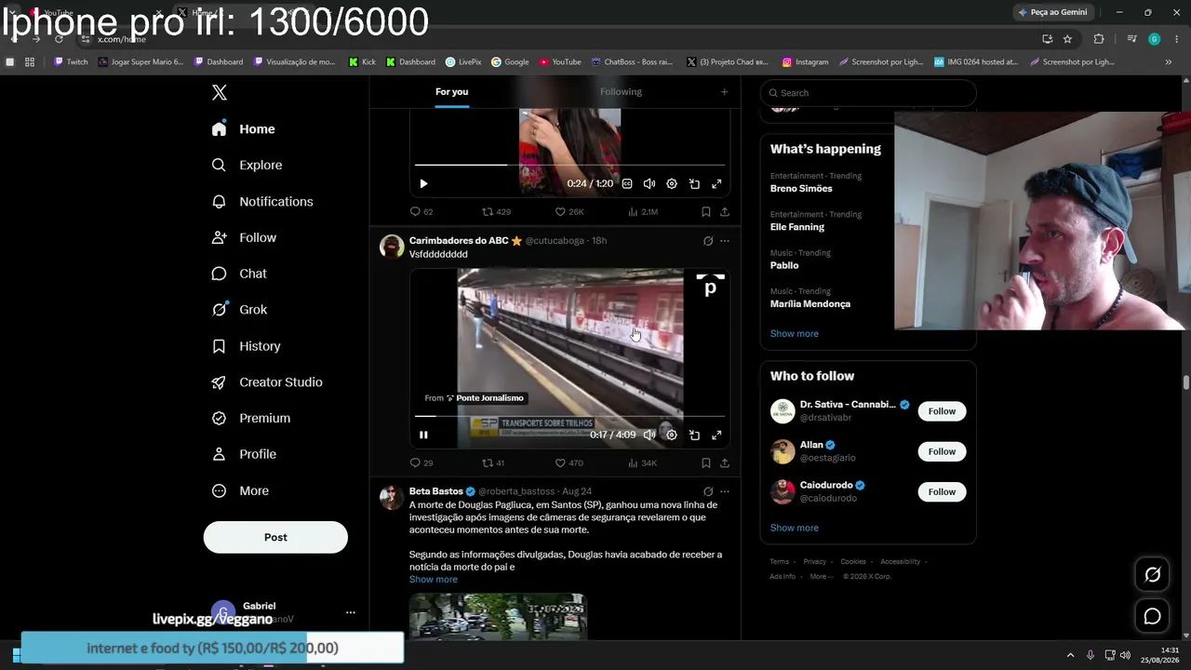Pause the Carimbadores do ABC train video
Viewport: 1191px width, 670px height.
[x=423, y=435]
